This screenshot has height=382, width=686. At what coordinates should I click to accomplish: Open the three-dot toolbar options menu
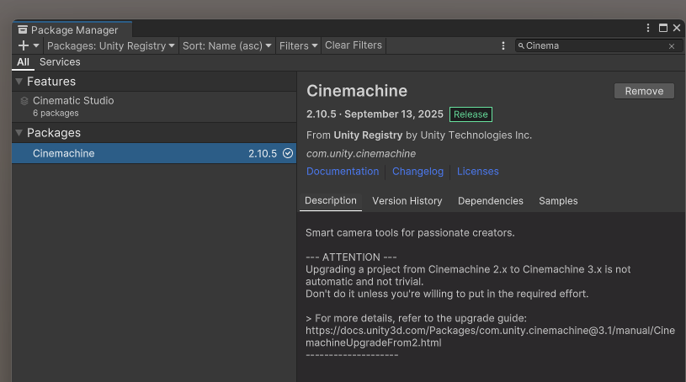[x=503, y=45]
